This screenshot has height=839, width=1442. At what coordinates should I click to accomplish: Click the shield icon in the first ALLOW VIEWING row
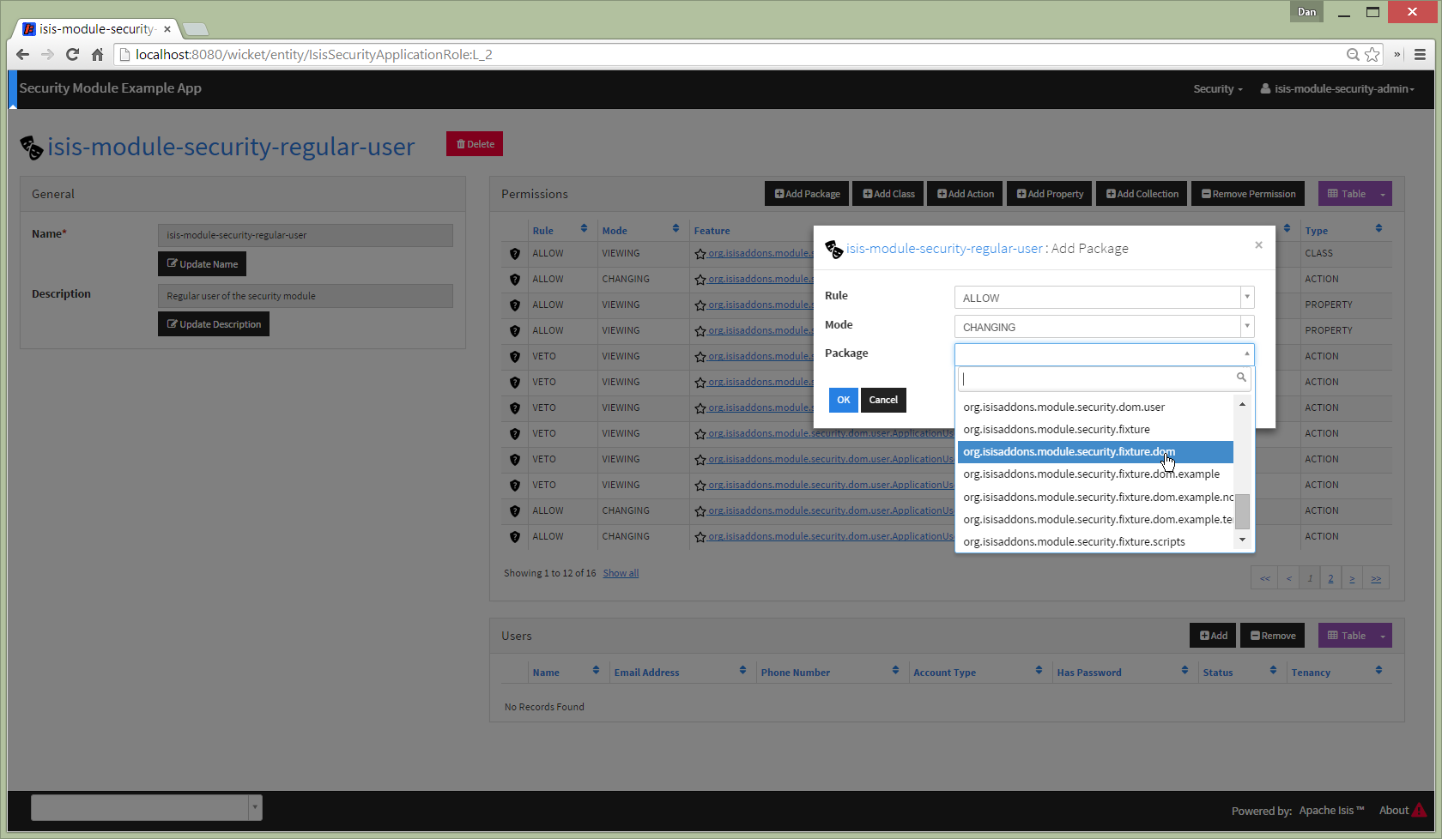point(515,253)
